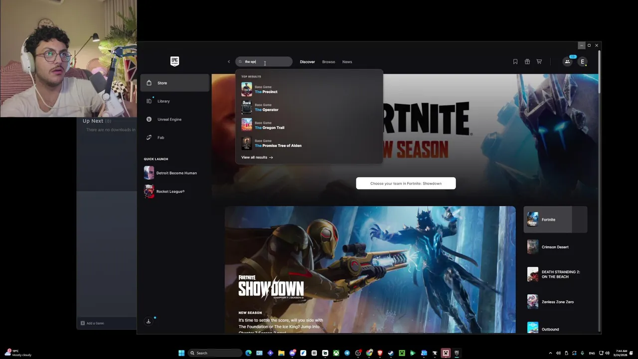Click View all results link
Viewport: 638px width, 359px height.
coord(257,157)
